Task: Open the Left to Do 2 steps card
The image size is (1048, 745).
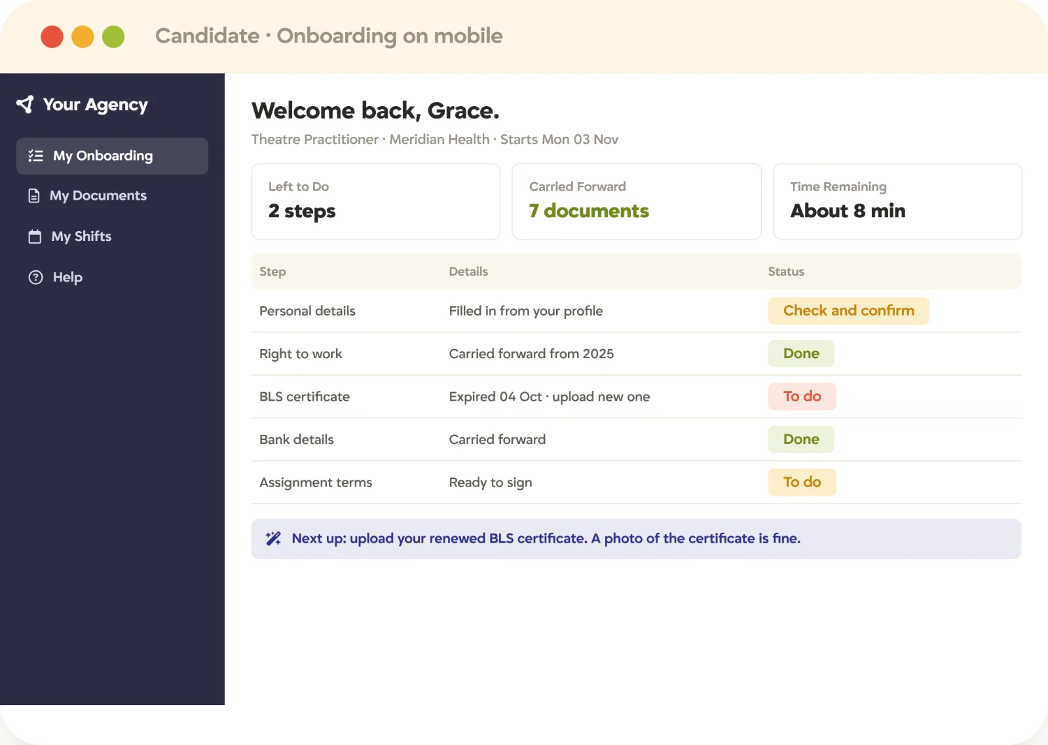Action: point(376,202)
